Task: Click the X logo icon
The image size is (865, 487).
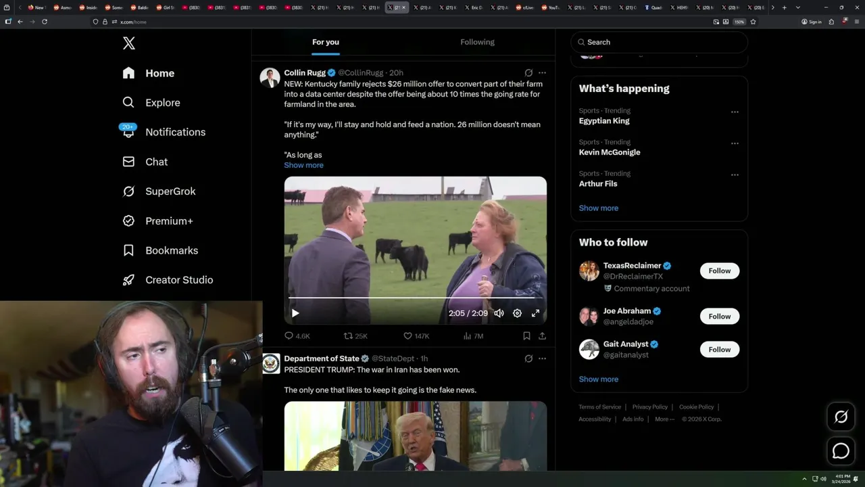Action: [x=129, y=43]
